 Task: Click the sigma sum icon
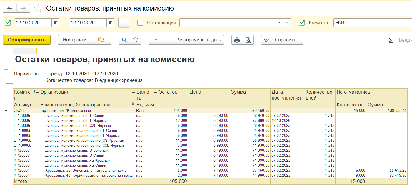(x=391, y=40)
